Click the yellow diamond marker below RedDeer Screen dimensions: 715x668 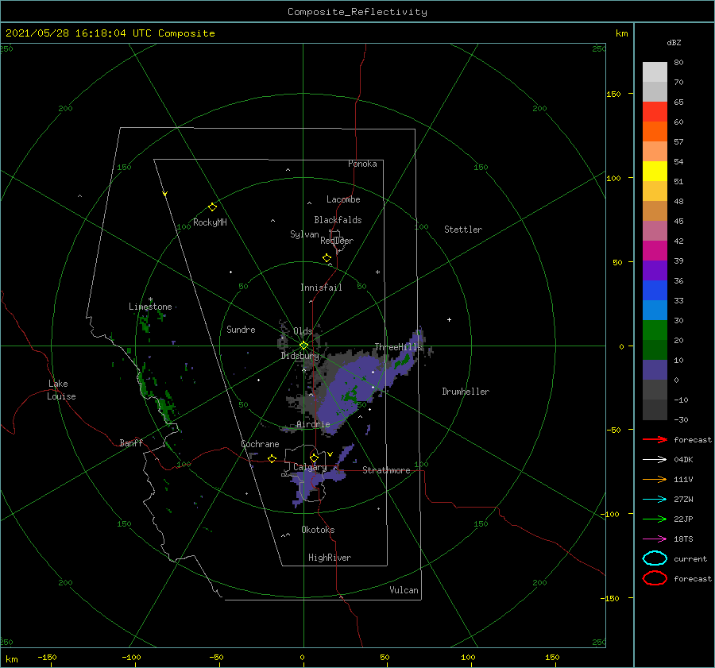[327, 258]
